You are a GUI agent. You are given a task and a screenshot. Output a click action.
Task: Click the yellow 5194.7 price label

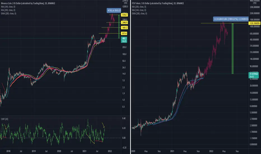(125, 15)
